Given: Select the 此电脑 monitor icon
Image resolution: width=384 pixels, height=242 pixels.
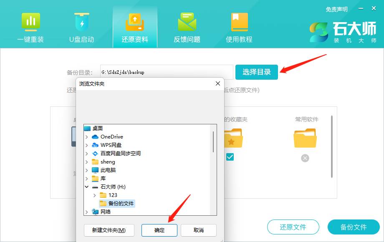Looking at the screenshot, I should click(x=95, y=170).
